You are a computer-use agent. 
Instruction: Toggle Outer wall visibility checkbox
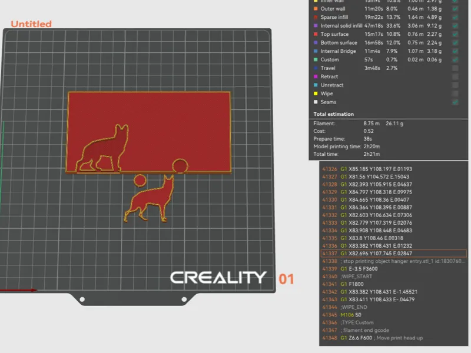point(455,9)
